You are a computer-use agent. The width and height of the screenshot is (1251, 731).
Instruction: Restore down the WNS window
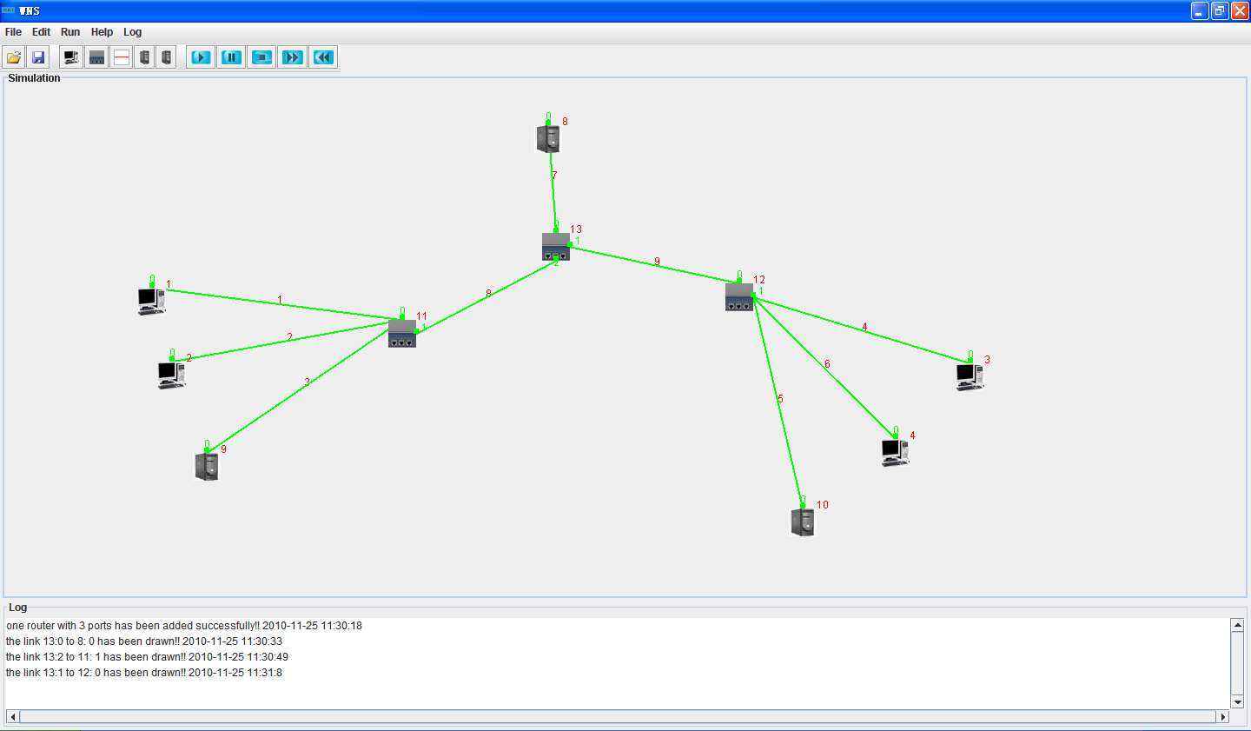1221,11
